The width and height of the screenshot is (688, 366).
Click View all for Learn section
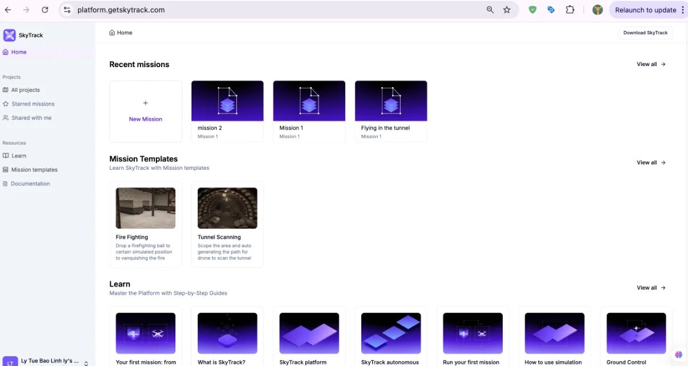(651, 287)
